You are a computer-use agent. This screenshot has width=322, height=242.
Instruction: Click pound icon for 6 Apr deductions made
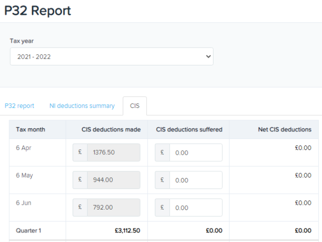pos(80,153)
